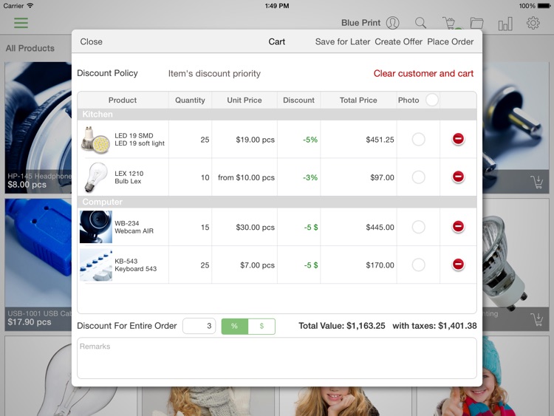Click the Computer category header row
554x416 pixels.
[277, 202]
